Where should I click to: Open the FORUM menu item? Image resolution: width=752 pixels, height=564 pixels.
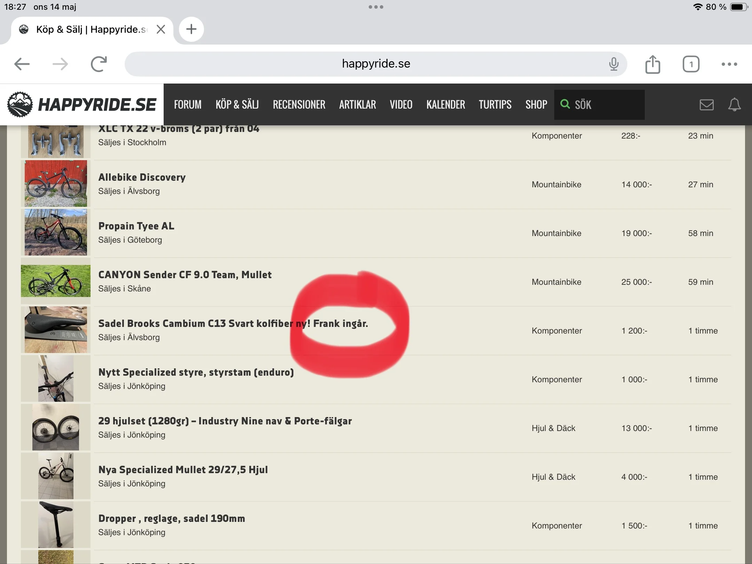(x=188, y=104)
